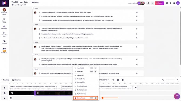Adjust the timeline zoom slider
The height and width of the screenshot is (101, 181).
(170, 80)
